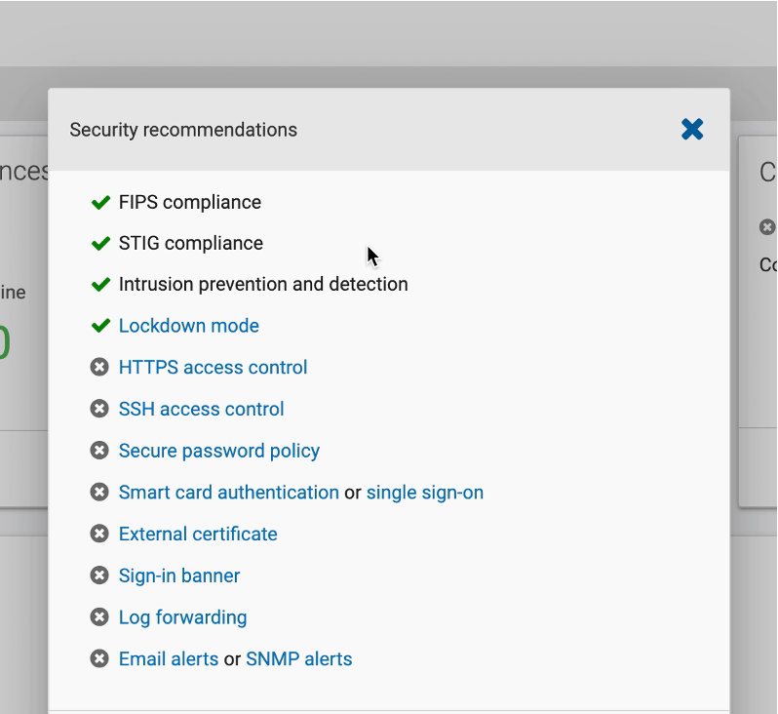Screen dimensions: 778x714
Task: Open the Log forwarding link
Action: click(182, 617)
